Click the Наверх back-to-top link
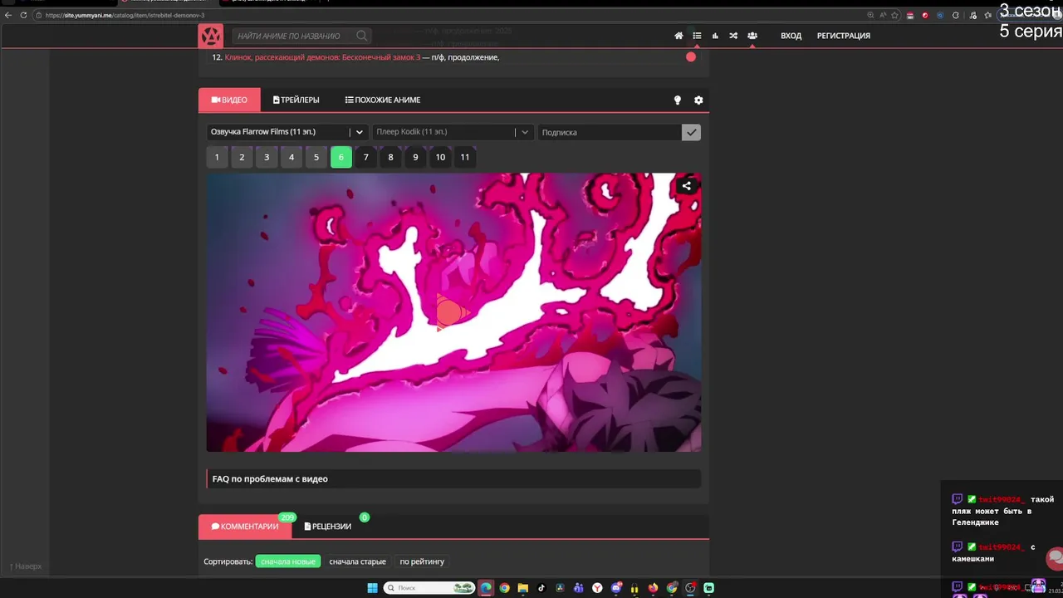 tap(25, 566)
